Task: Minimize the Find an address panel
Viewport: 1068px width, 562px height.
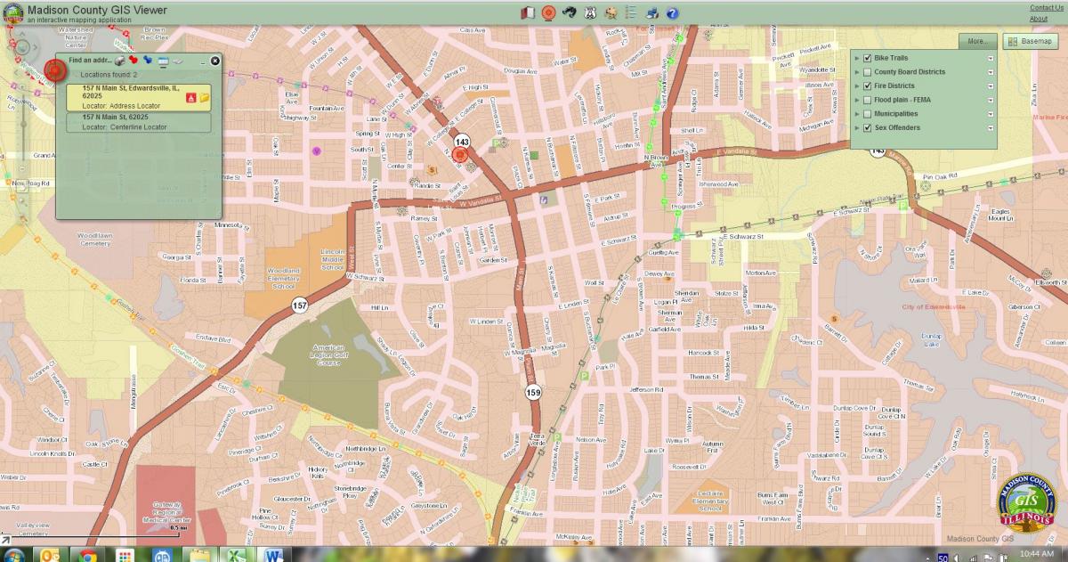Action: pos(202,61)
